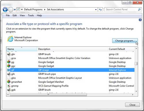Select the .gcsx blank file icon
Viewport: 144px width, 111px height.
[9, 58]
